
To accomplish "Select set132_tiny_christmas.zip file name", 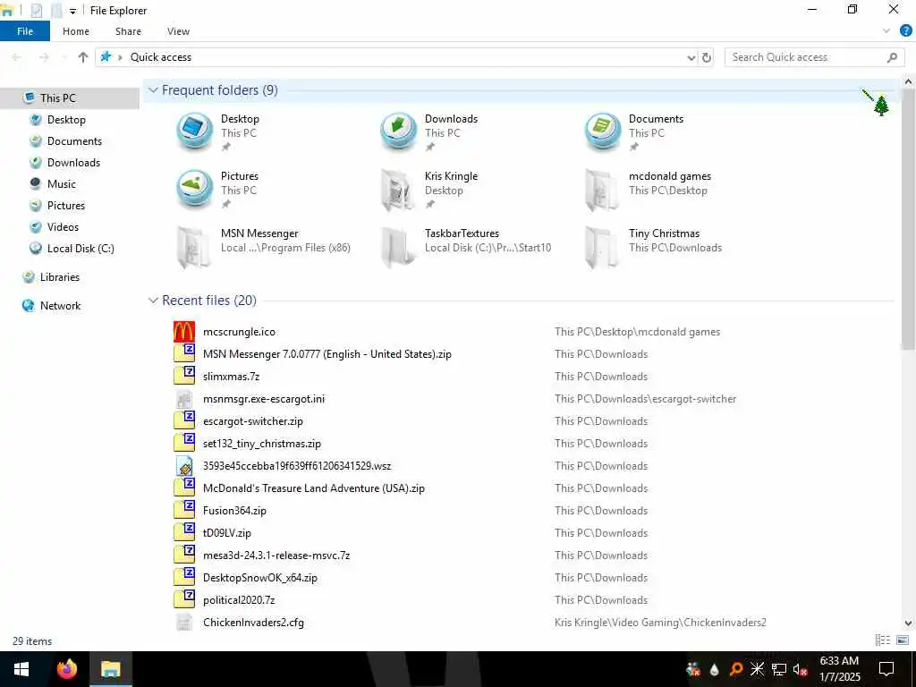I will 262,444.
